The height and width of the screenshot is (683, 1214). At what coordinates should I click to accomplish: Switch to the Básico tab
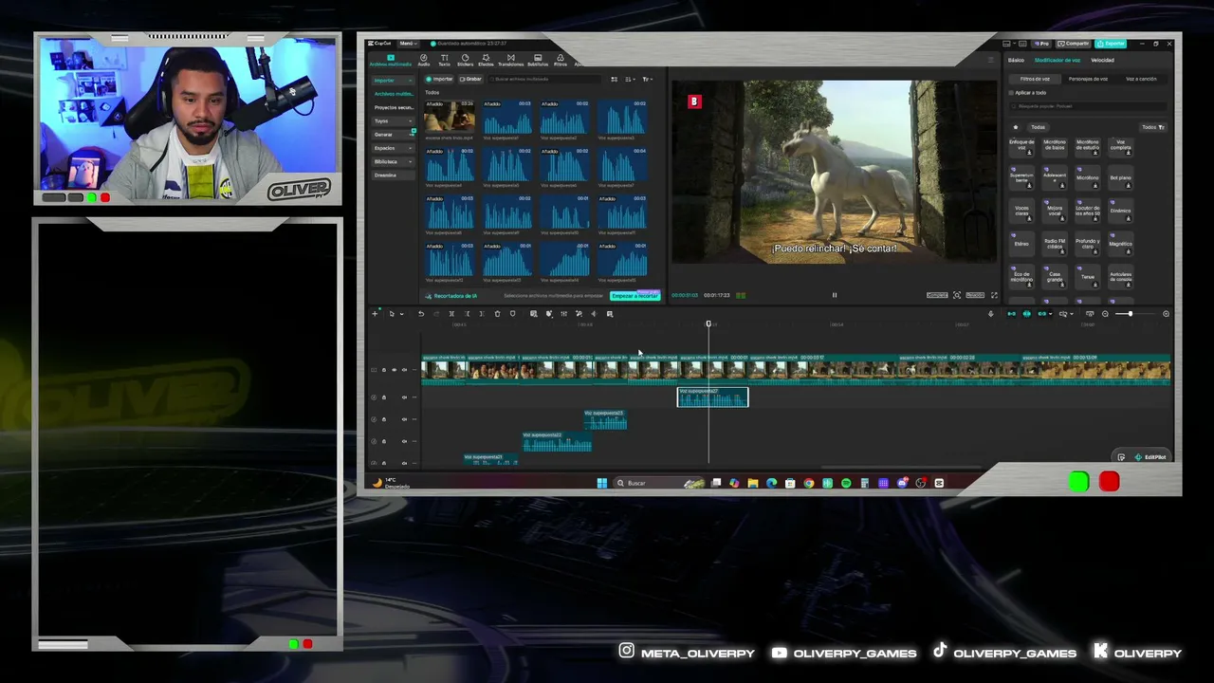pyautogui.click(x=1016, y=60)
